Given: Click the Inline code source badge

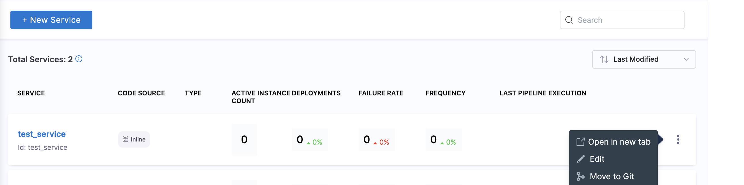Looking at the screenshot, I should tap(134, 139).
